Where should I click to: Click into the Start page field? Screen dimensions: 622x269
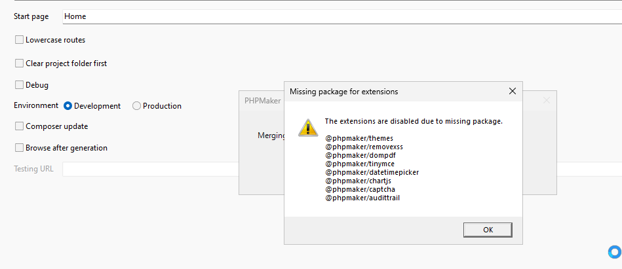click(x=341, y=16)
